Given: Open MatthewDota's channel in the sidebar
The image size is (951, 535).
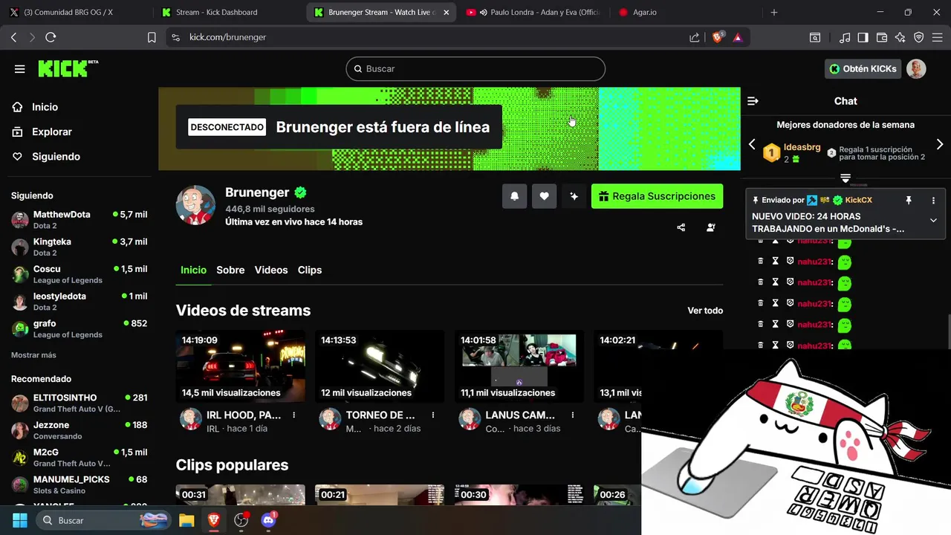Looking at the screenshot, I should pyautogui.click(x=79, y=220).
